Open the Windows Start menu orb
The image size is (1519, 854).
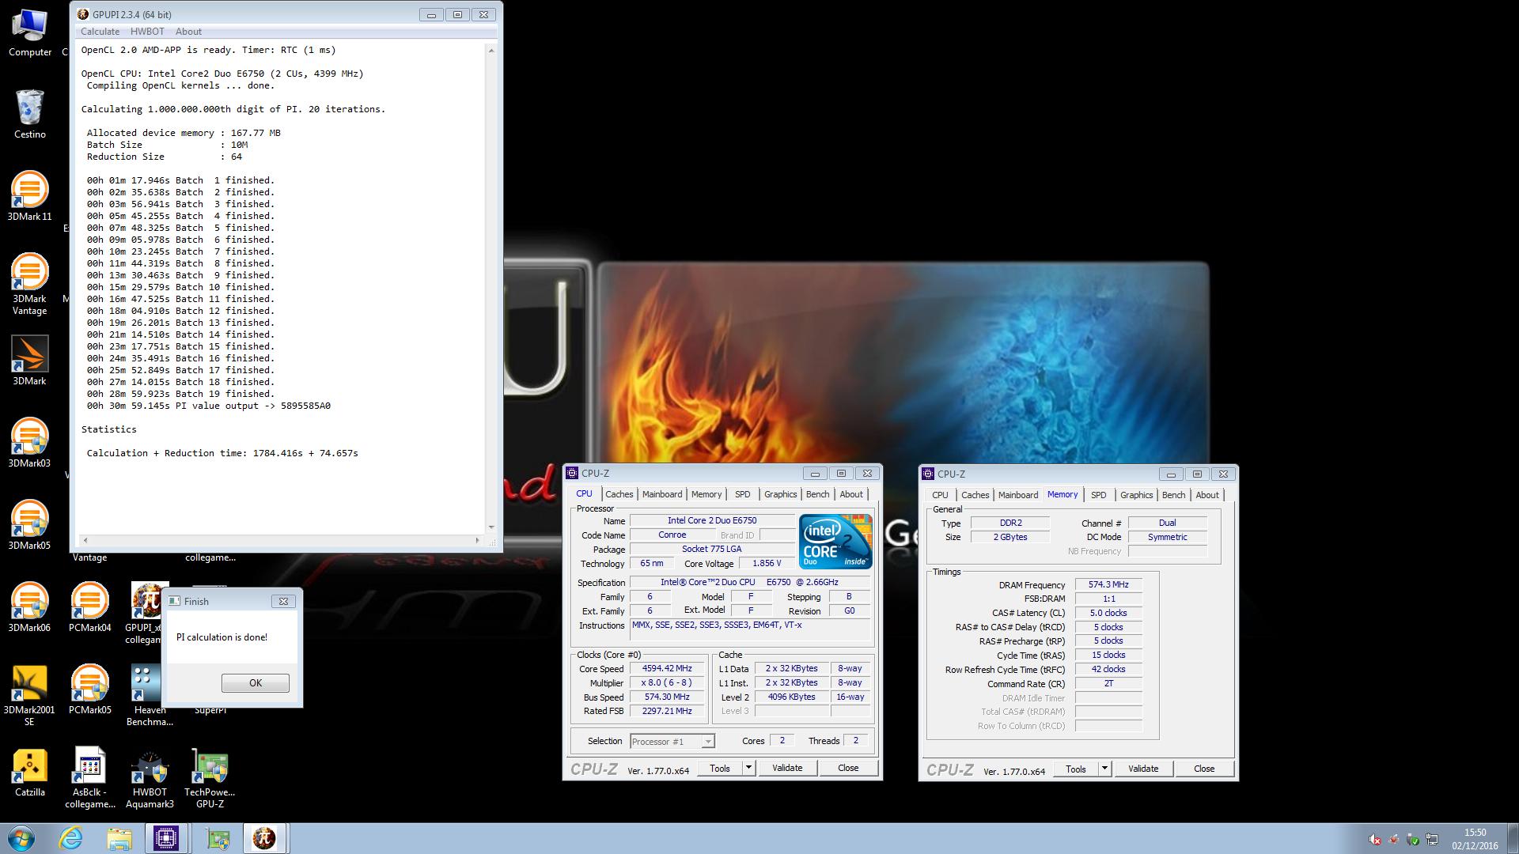coord(21,838)
